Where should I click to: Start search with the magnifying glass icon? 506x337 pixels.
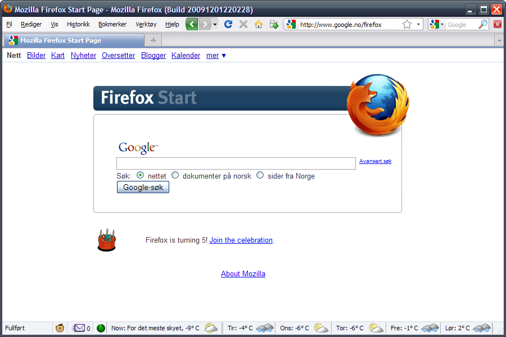tap(483, 24)
